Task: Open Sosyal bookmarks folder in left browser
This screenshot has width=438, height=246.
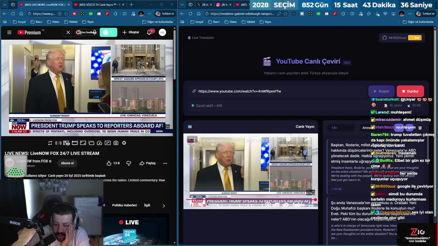Action: [x=19, y=22]
